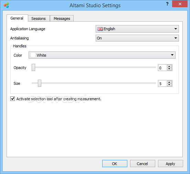Confirm settings with the OK button

tap(115, 164)
